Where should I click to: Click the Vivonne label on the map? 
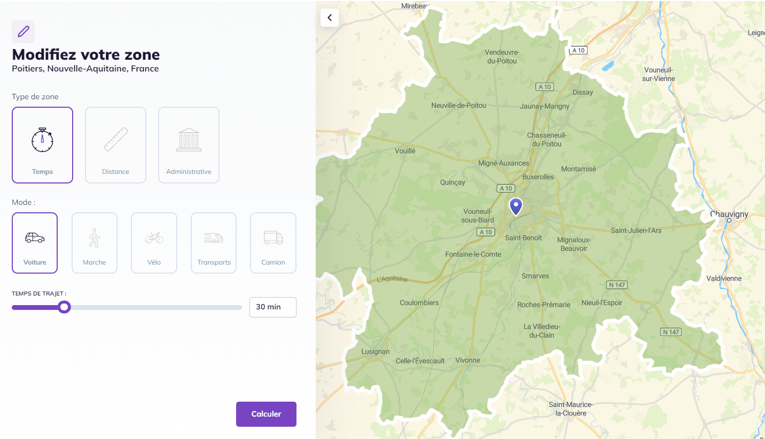point(467,361)
